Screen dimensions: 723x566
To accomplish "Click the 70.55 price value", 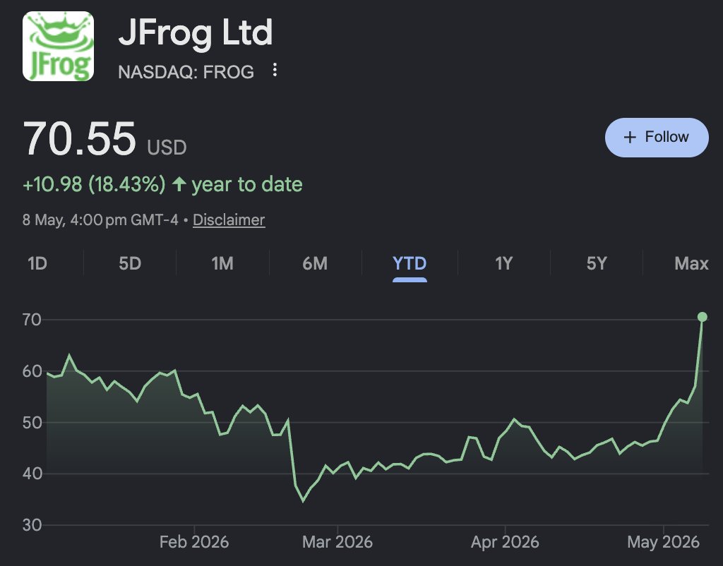I will [x=79, y=139].
